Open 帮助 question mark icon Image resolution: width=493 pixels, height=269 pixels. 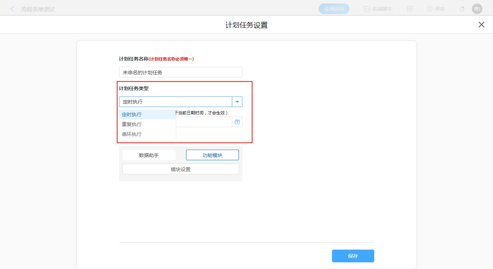click(x=429, y=9)
